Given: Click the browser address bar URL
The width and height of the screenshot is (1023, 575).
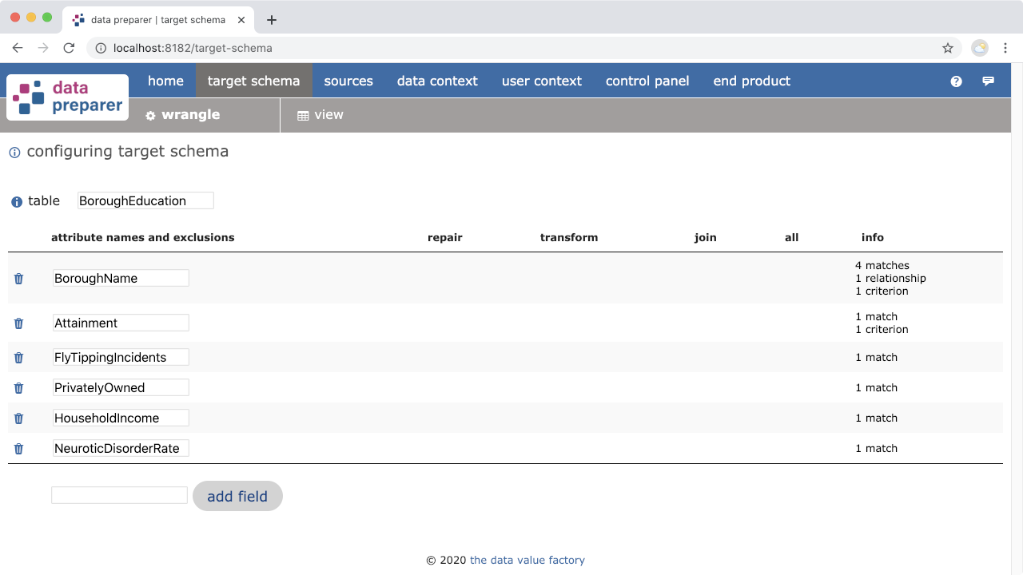Looking at the screenshot, I should click(193, 48).
